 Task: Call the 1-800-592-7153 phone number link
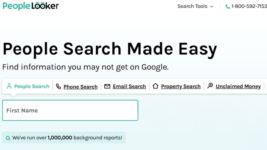[x=249, y=6]
